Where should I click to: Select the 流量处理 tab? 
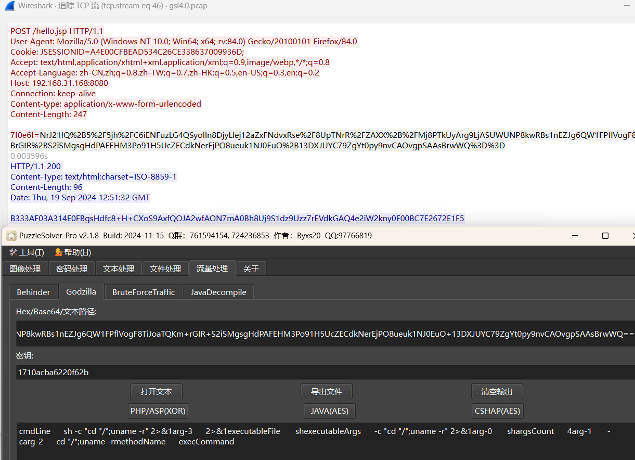(212, 268)
